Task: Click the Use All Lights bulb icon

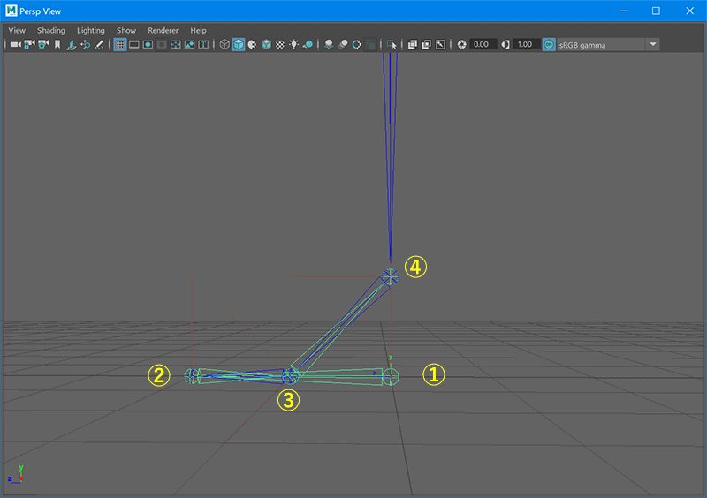Action: pyautogui.click(x=294, y=44)
